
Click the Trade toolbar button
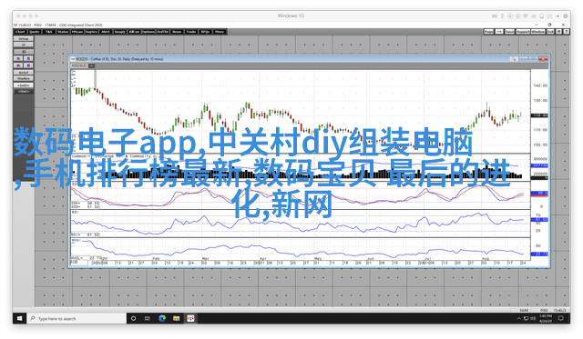point(191,32)
